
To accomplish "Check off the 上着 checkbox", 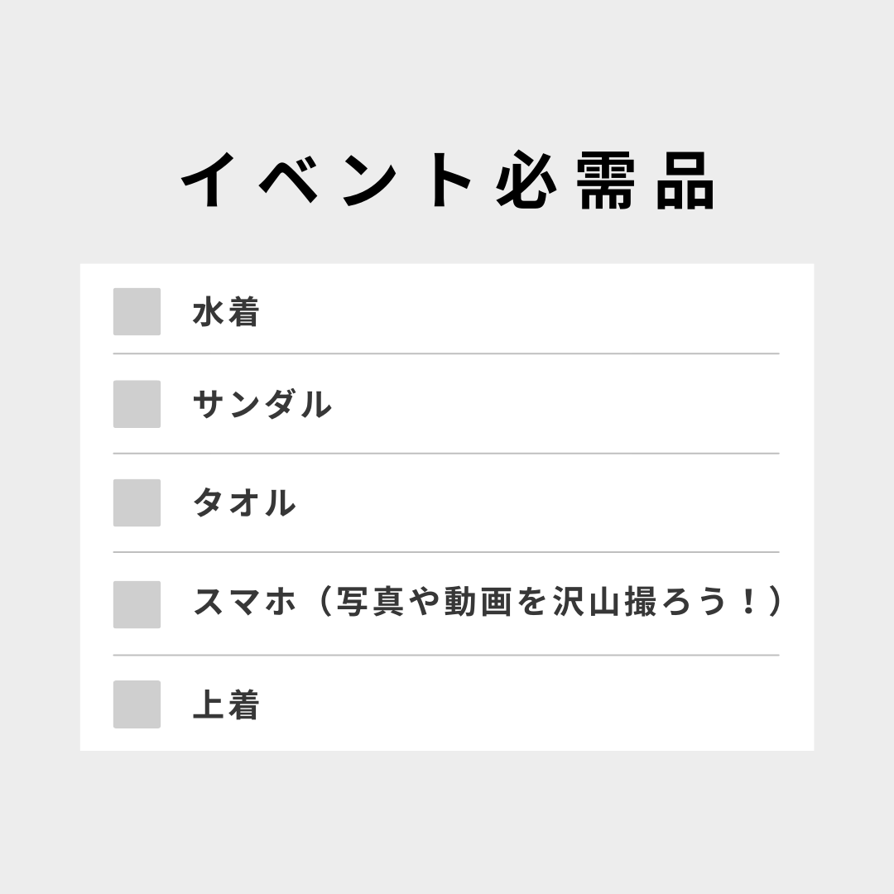I will (137, 704).
